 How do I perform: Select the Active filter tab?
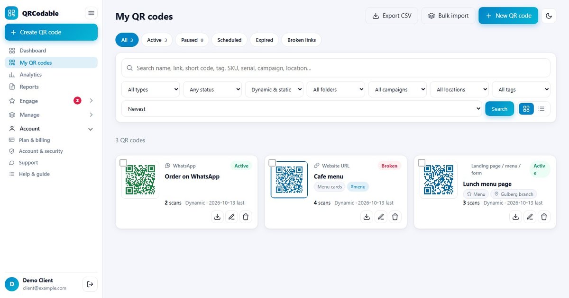tap(157, 40)
